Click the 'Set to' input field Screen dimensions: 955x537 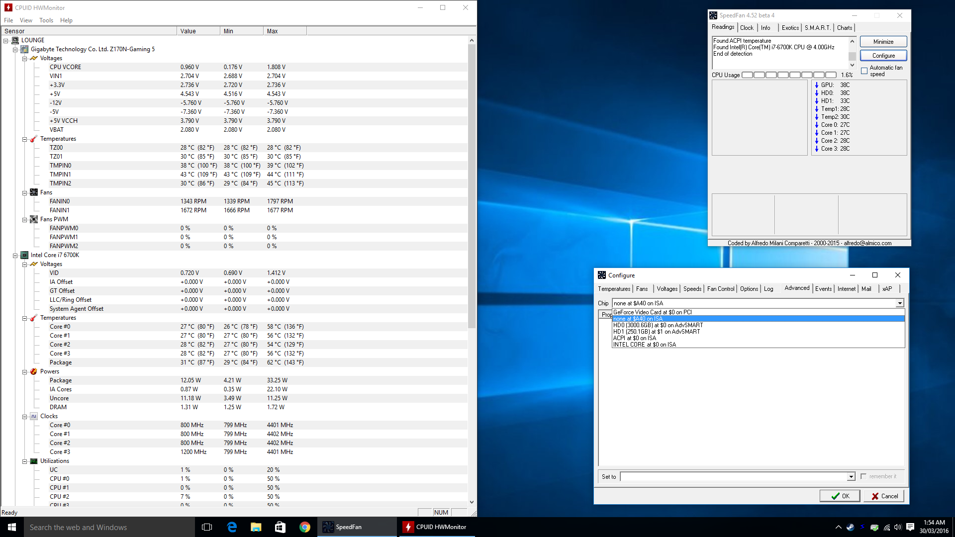coord(734,477)
